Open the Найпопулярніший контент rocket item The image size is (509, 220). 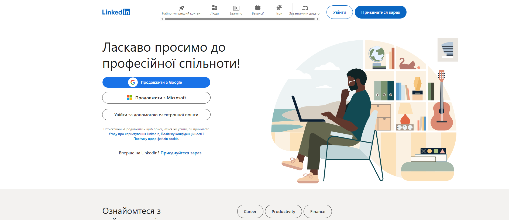coord(182,10)
